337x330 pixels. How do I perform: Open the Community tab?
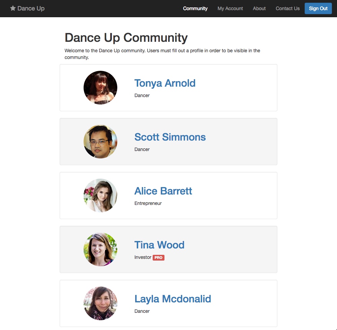[x=195, y=8]
